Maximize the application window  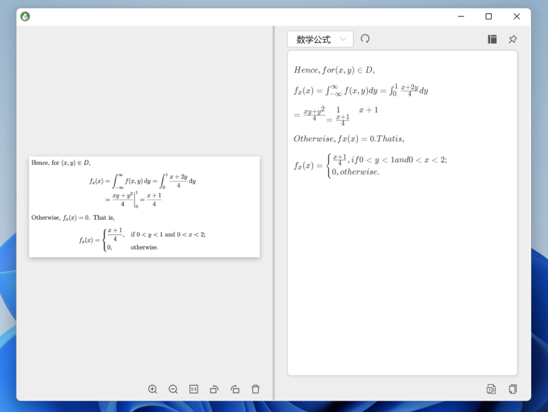coord(489,16)
